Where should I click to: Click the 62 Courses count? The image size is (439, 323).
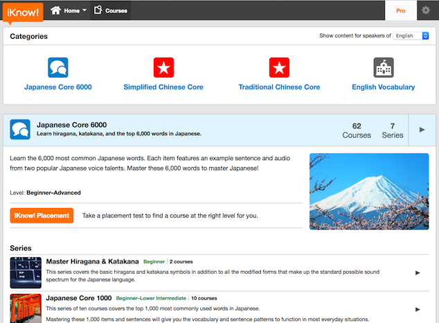coord(357,130)
